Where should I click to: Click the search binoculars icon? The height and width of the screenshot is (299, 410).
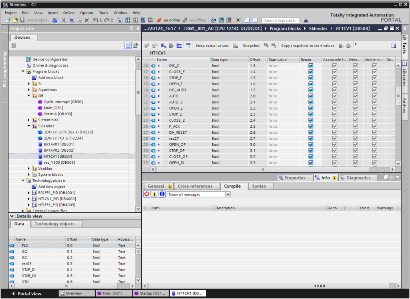(x=305, y=20)
